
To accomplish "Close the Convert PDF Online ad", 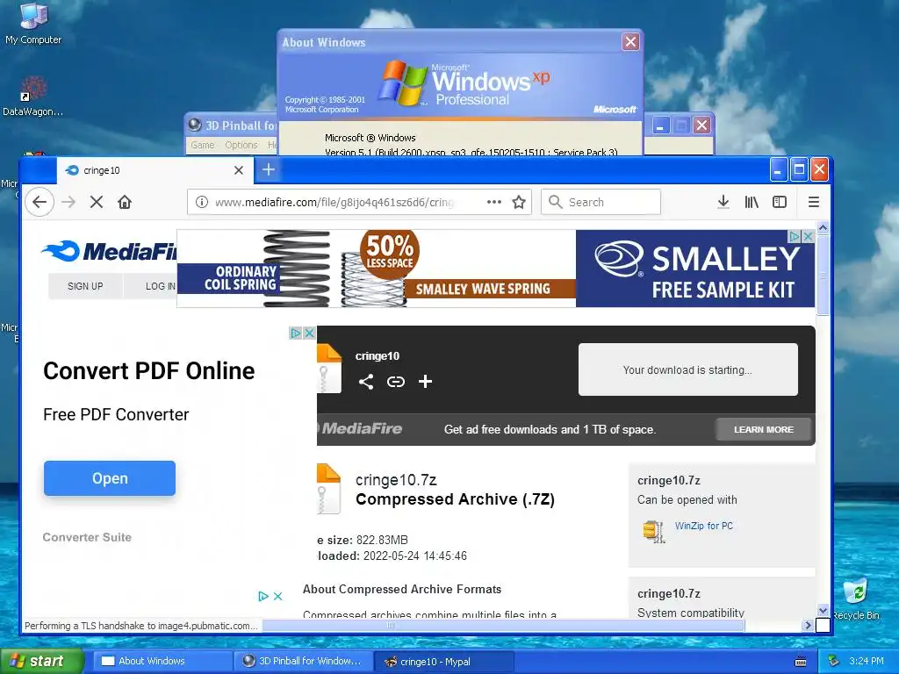I will coord(309,333).
